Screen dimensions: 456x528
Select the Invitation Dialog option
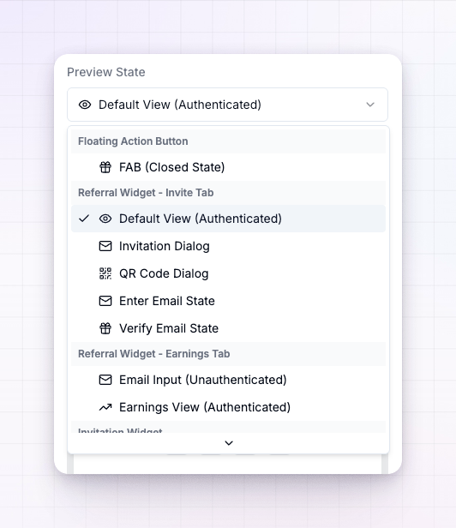click(x=228, y=246)
